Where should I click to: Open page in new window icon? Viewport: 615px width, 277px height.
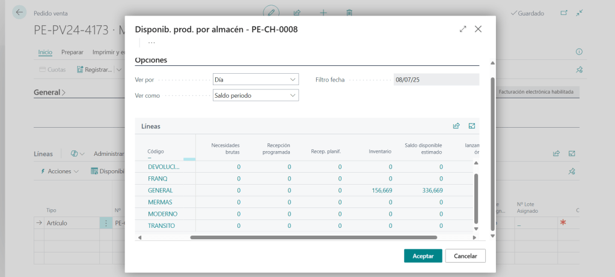(x=563, y=13)
